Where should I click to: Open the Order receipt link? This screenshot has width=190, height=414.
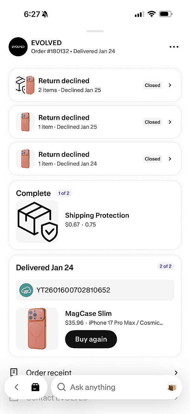pos(49,372)
